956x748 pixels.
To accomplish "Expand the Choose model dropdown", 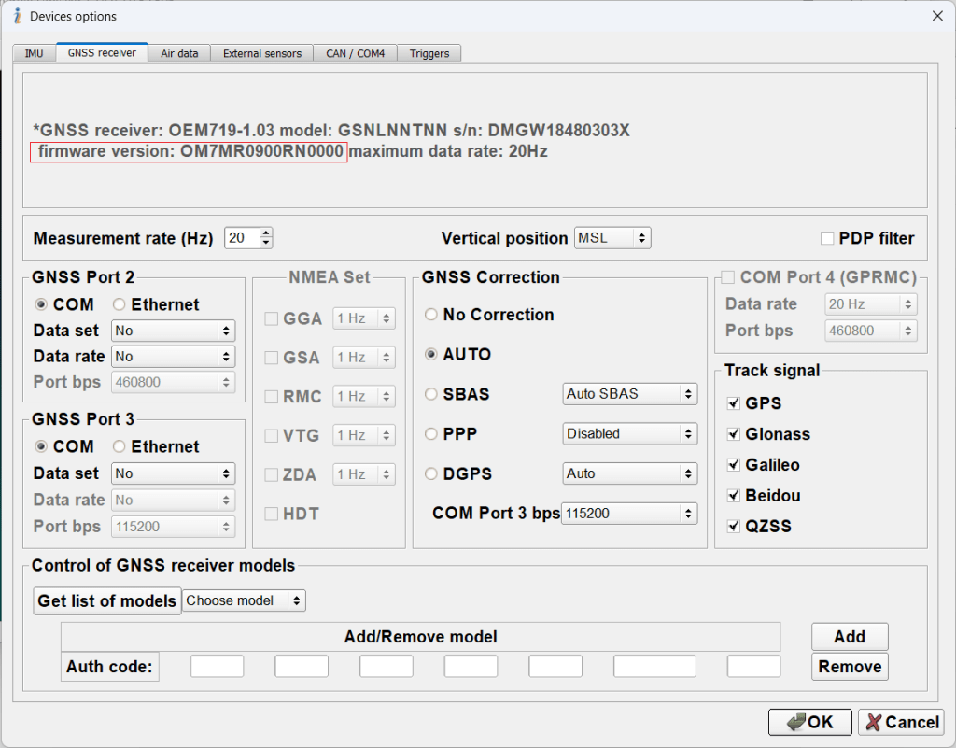I will click(x=244, y=600).
